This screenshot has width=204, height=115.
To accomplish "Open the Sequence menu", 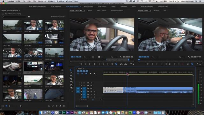I will point(42,1).
